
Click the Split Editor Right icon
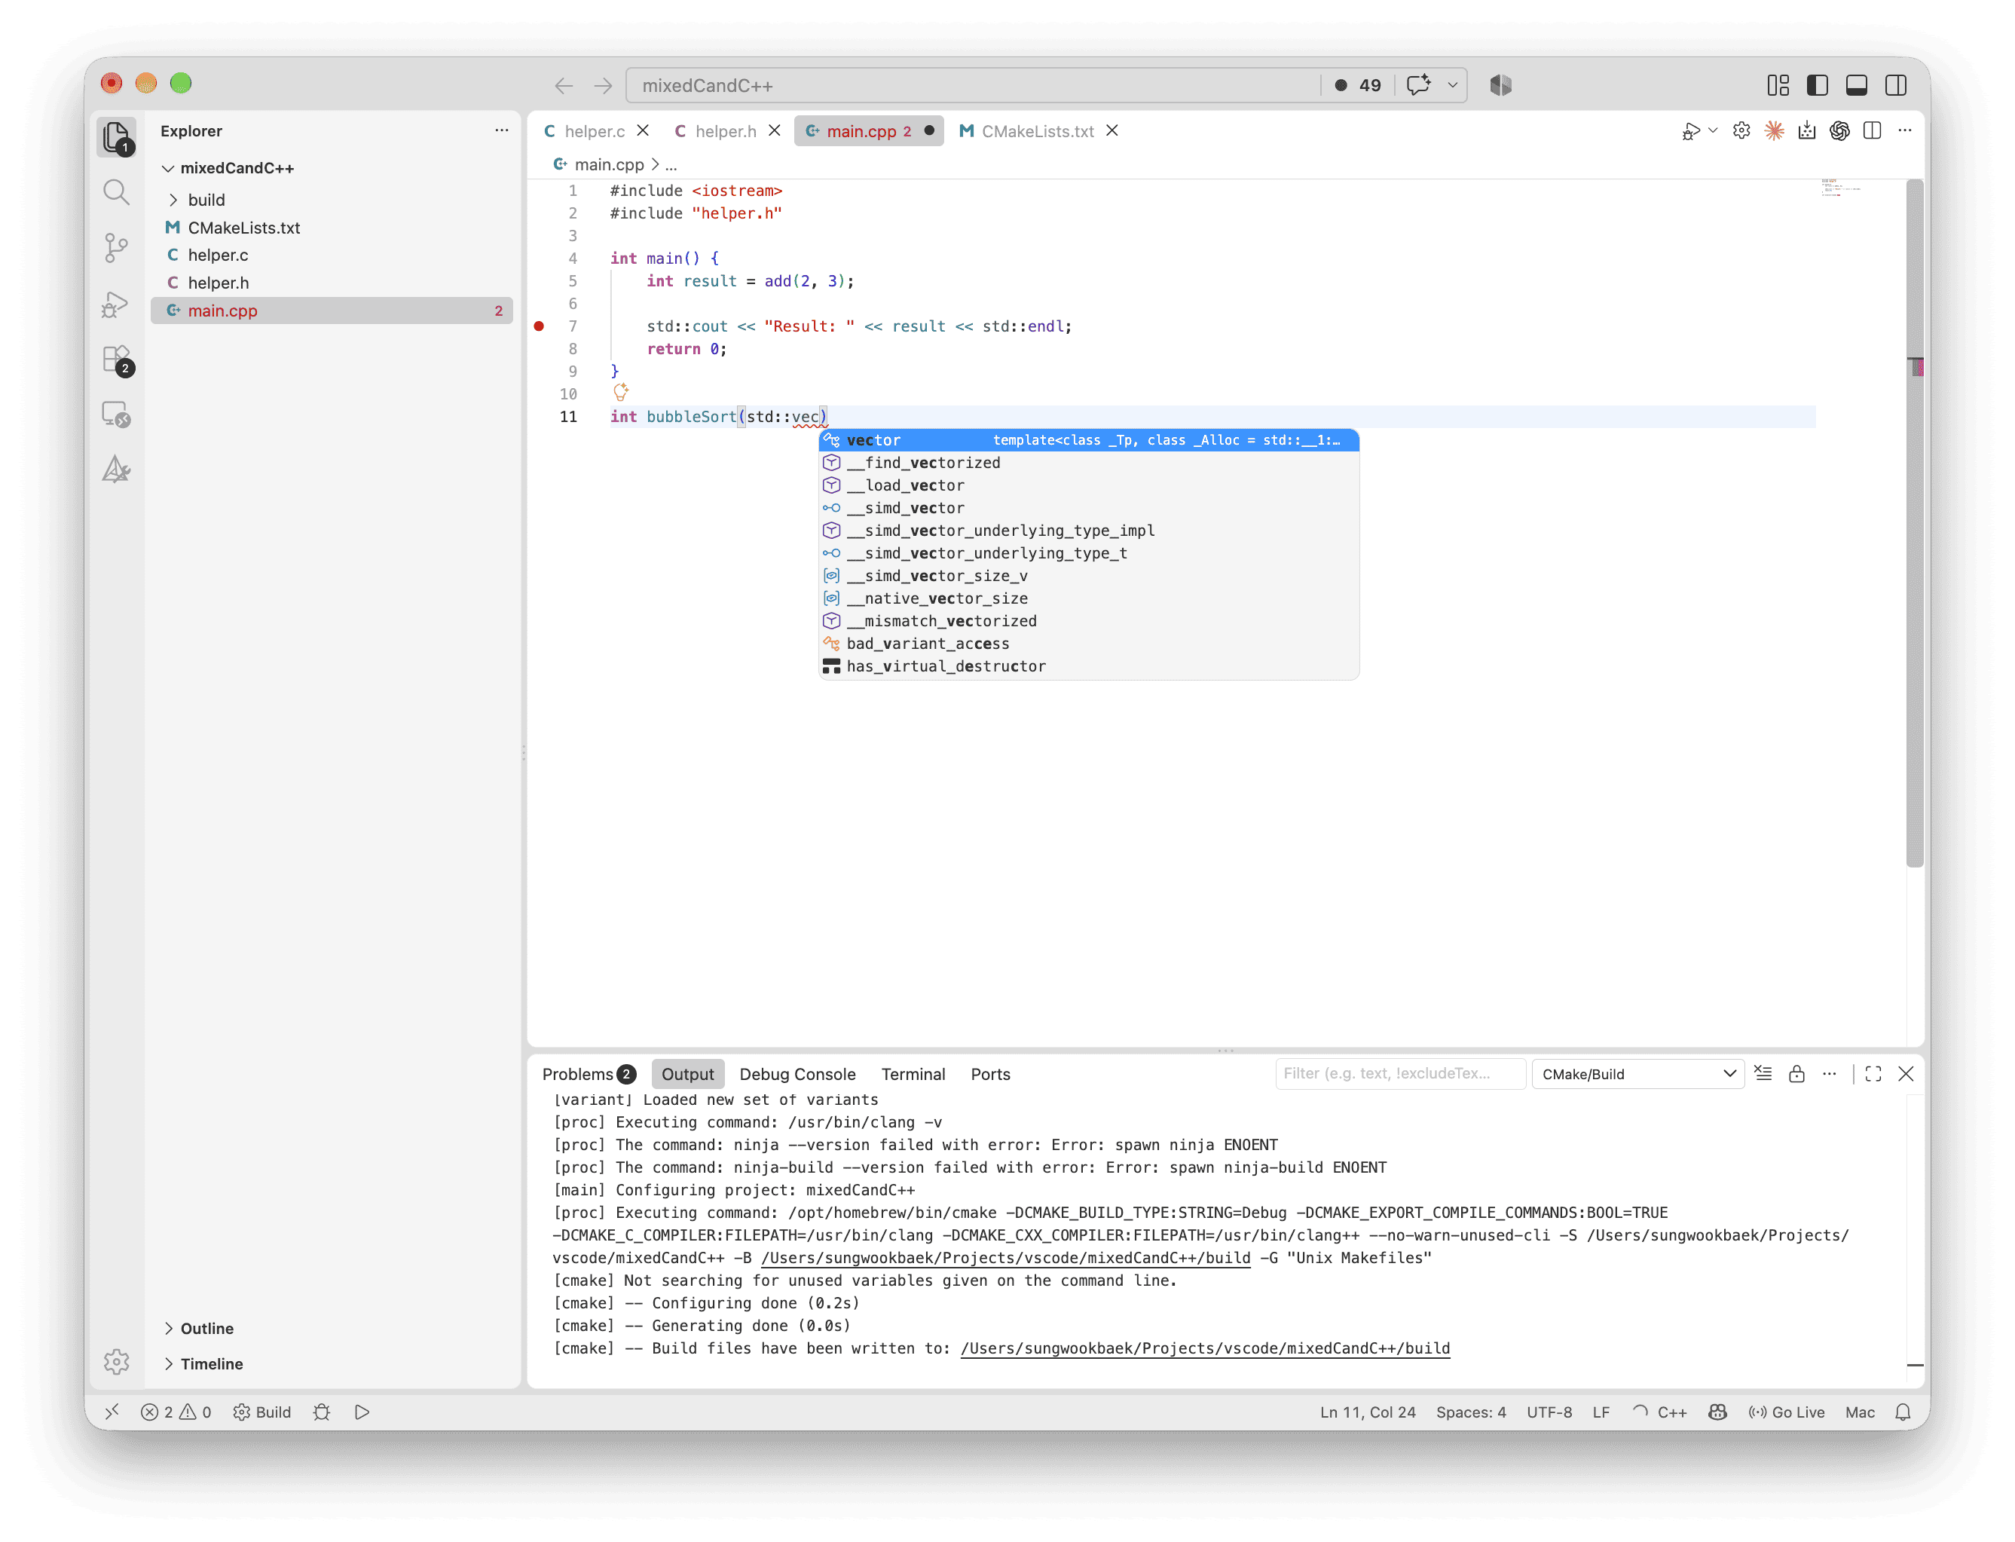[x=1873, y=130]
